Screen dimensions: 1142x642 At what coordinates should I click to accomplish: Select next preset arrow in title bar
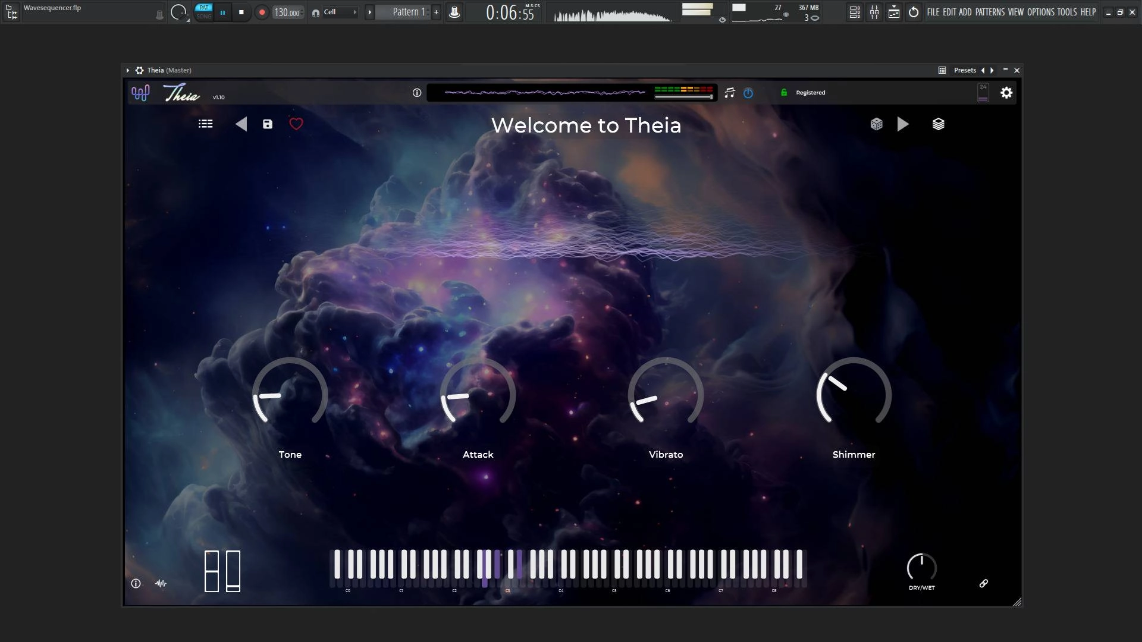(x=992, y=70)
